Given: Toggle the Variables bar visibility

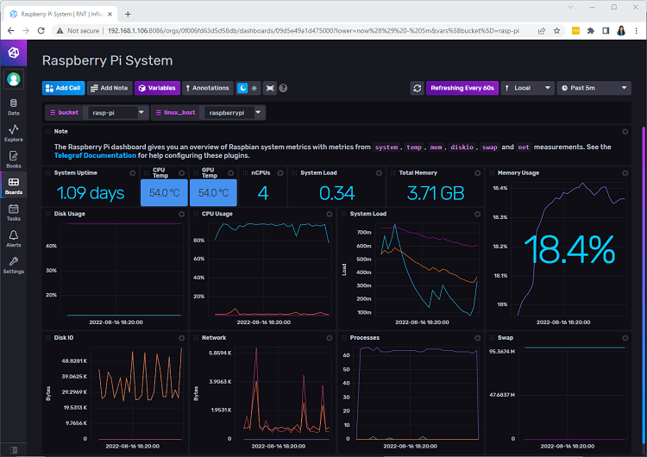Looking at the screenshot, I should click(156, 88).
